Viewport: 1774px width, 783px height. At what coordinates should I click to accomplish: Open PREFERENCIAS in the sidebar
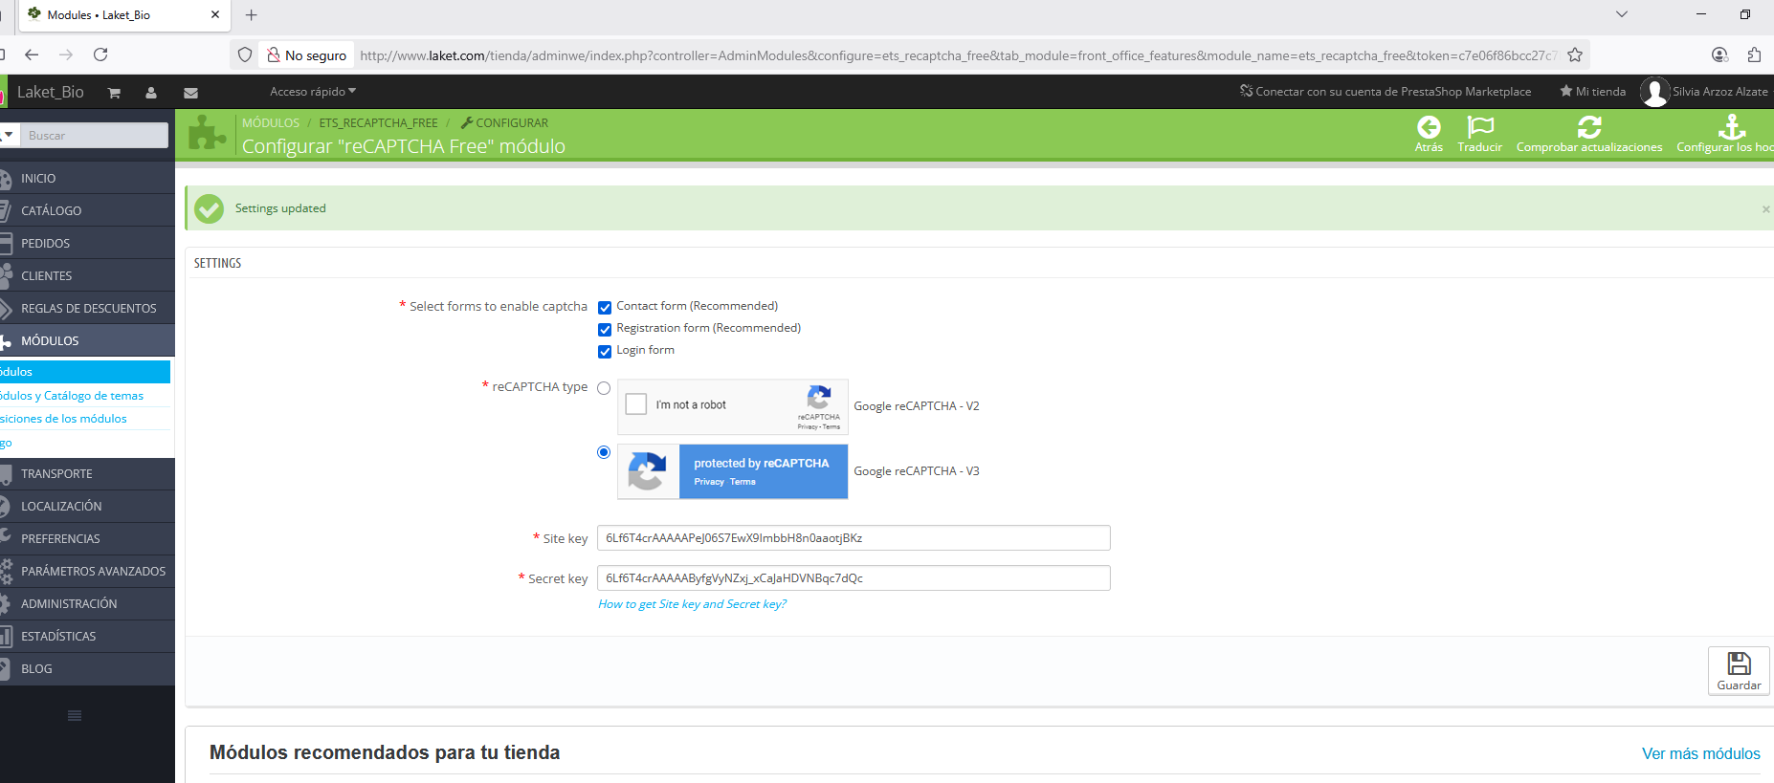tap(87, 539)
